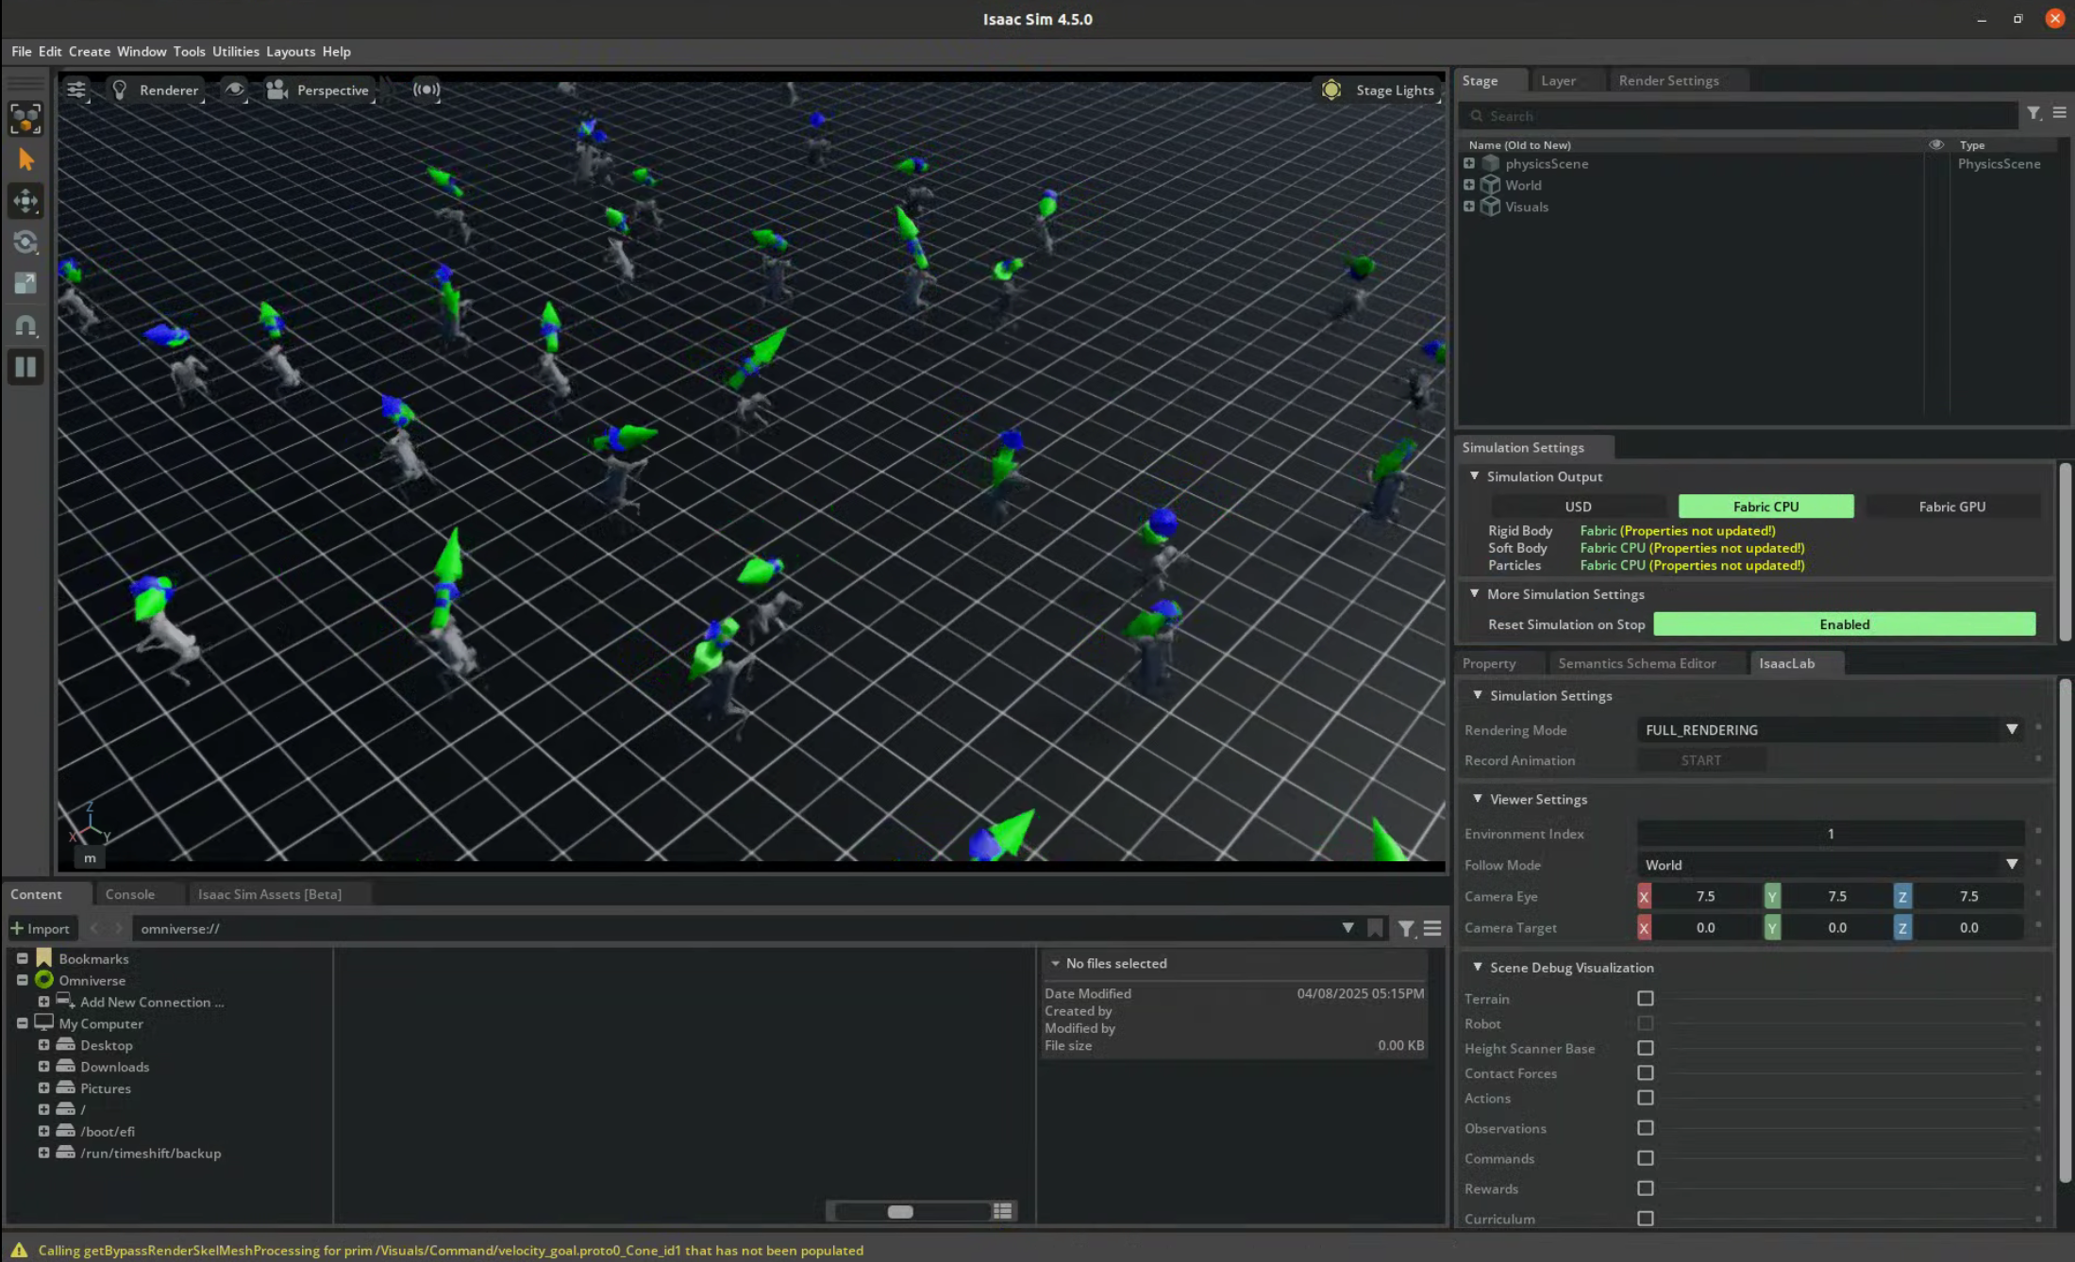The image size is (2075, 1262).
Task: Toggle the snap magnet icon
Action: tap(25, 325)
